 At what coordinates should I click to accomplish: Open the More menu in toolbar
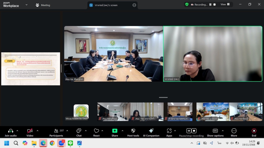(x=234, y=131)
